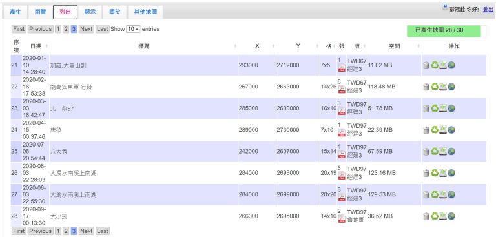Screen dimensions: 496x237
Task: Download row 23 map using drive icon
Action: point(443,108)
